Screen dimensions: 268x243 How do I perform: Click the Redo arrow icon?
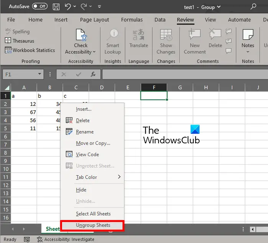pyautogui.click(x=84, y=6)
